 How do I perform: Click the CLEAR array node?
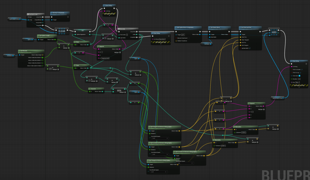[62, 31]
